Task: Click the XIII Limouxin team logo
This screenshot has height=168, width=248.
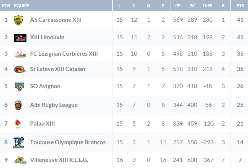Action: 20,37
